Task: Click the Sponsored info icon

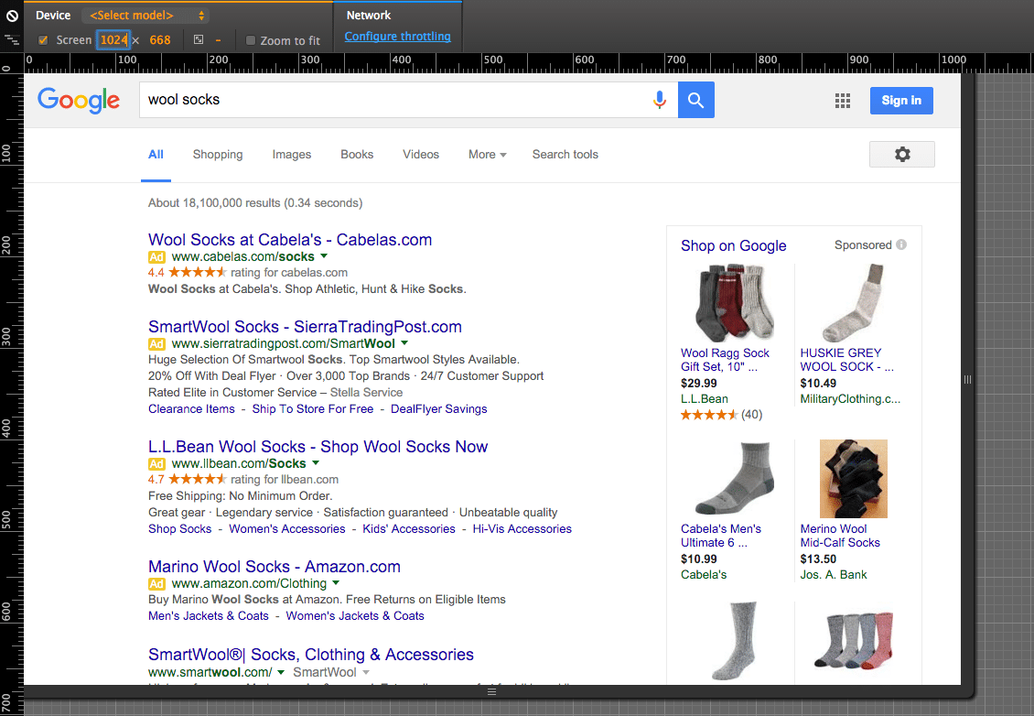Action: tap(901, 244)
